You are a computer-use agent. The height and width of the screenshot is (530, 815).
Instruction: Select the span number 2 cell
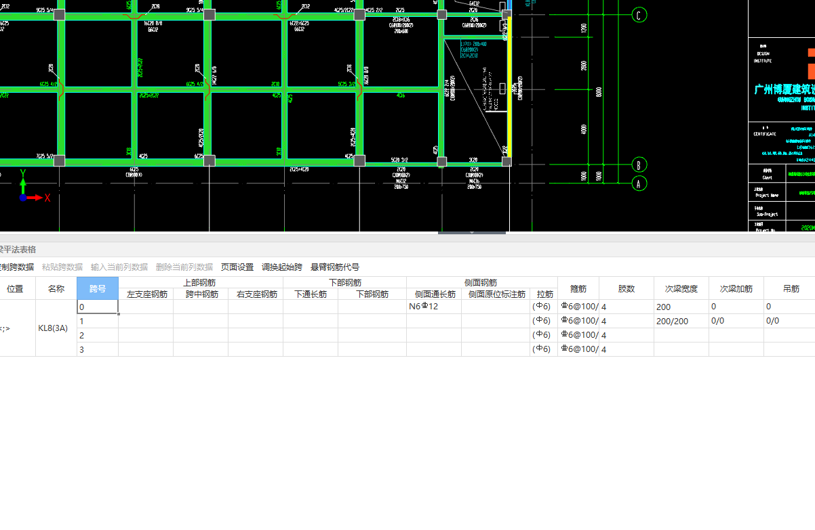pyautogui.click(x=98, y=335)
